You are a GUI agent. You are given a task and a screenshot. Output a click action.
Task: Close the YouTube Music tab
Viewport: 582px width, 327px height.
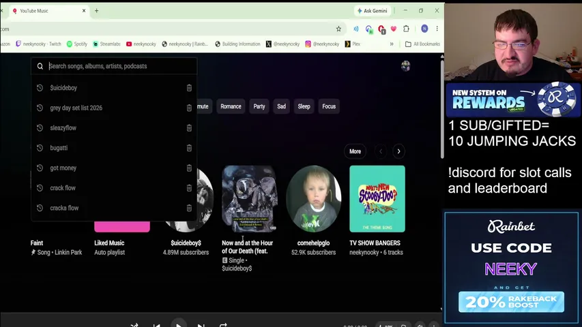pos(84,11)
